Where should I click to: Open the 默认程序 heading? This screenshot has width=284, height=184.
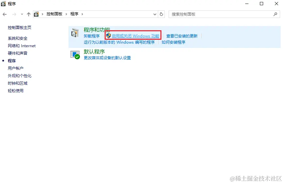pos(94,52)
